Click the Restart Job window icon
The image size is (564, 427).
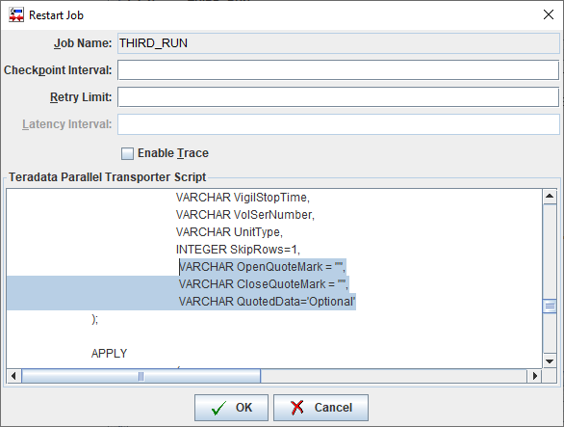(x=16, y=15)
